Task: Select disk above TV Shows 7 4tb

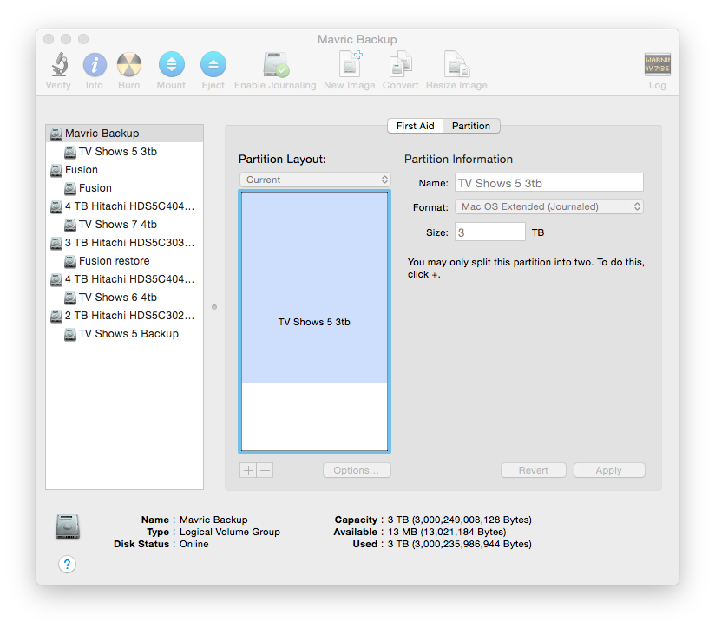Action: tap(124, 206)
